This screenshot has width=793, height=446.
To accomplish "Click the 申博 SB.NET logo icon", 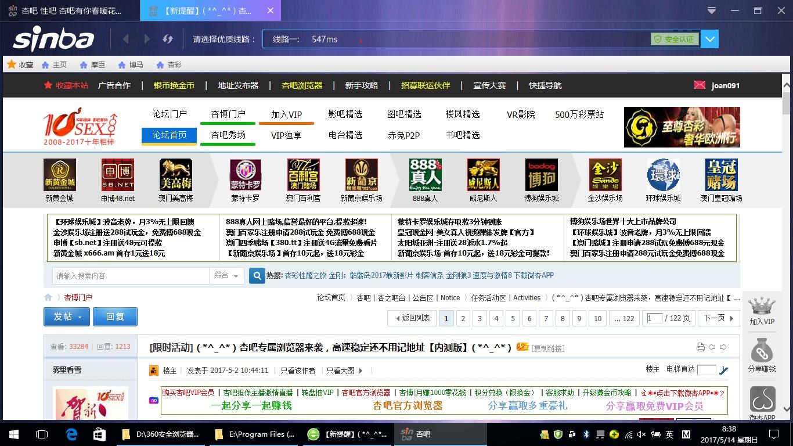I will tap(118, 175).
